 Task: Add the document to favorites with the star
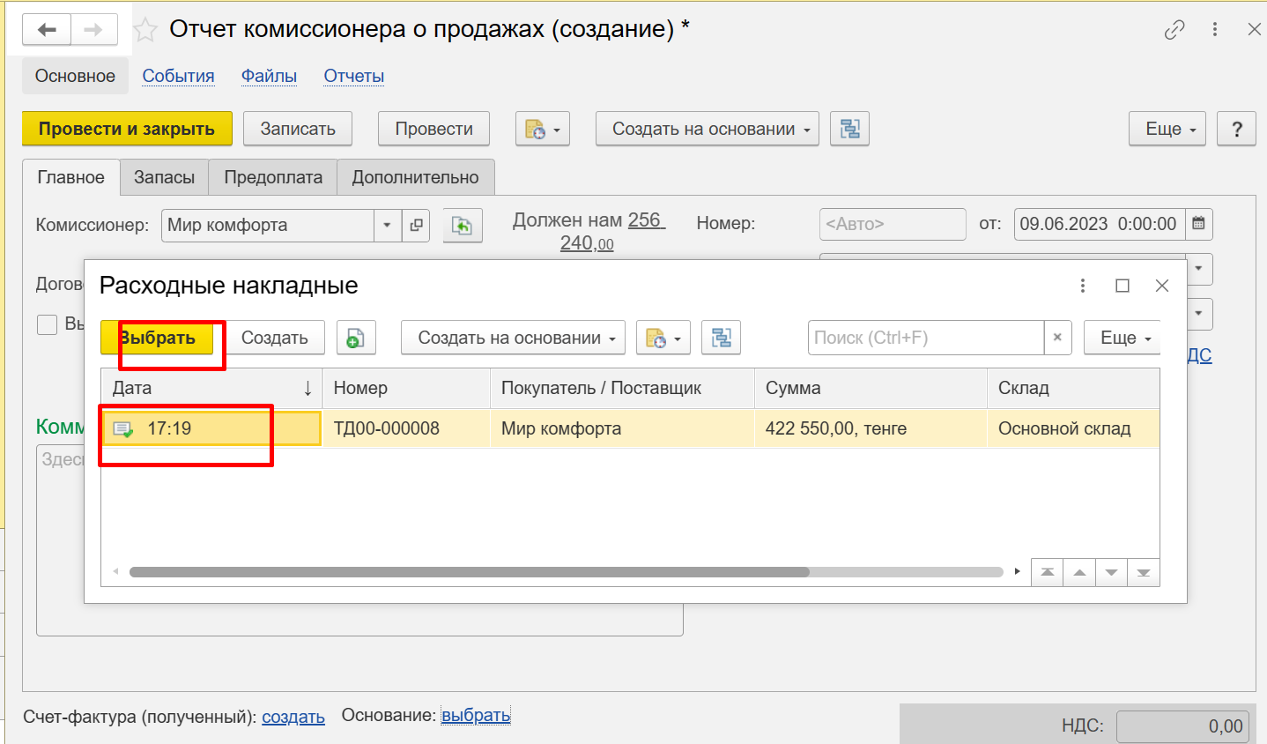coord(145,30)
